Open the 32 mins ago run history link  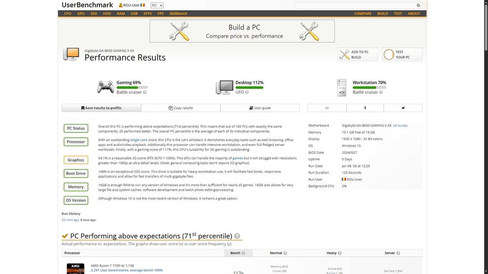(70, 220)
